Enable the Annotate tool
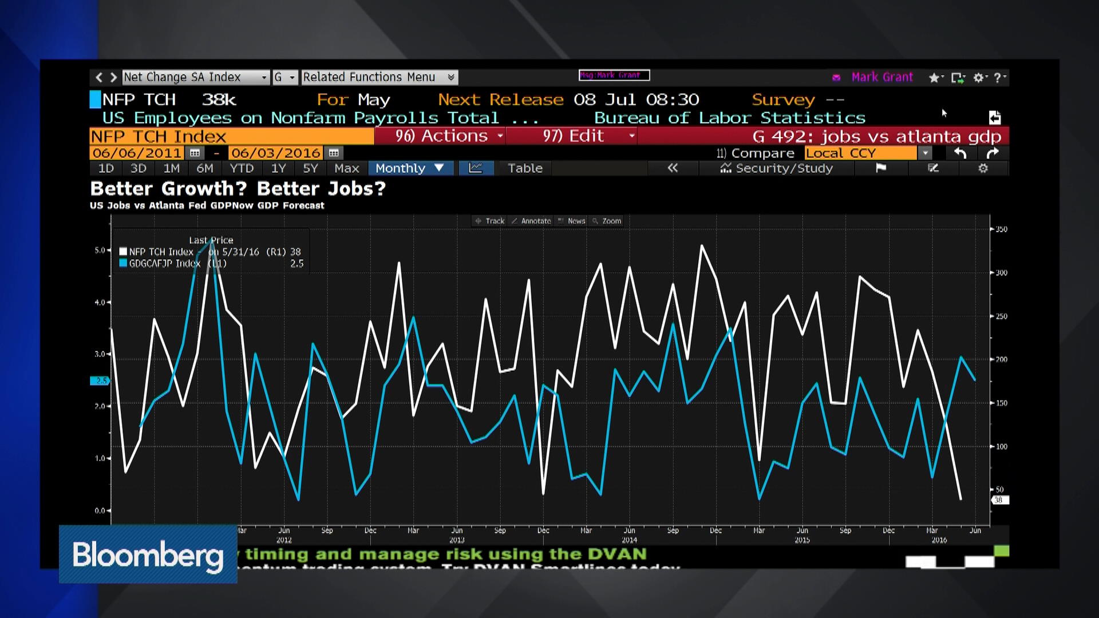The width and height of the screenshot is (1099, 618). pyautogui.click(x=531, y=221)
